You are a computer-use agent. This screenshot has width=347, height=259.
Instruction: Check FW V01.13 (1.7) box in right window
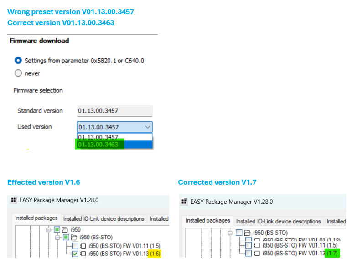coord(249,253)
